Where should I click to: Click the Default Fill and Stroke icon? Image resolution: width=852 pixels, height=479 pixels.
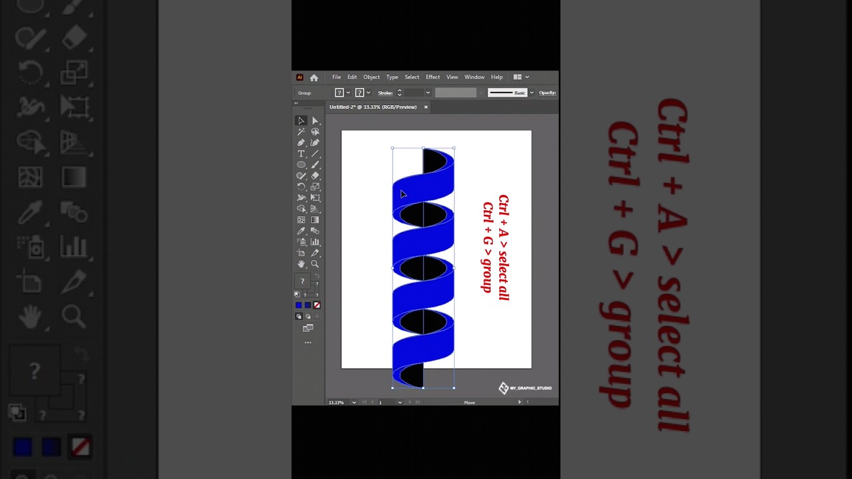coord(298,294)
